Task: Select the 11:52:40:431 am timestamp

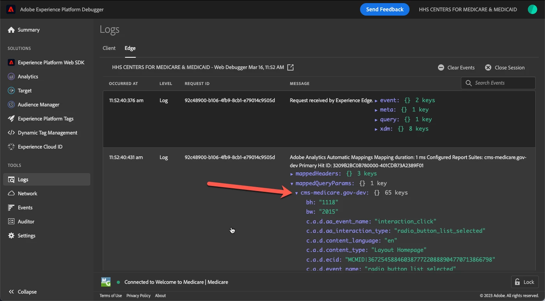Action: pos(126,158)
